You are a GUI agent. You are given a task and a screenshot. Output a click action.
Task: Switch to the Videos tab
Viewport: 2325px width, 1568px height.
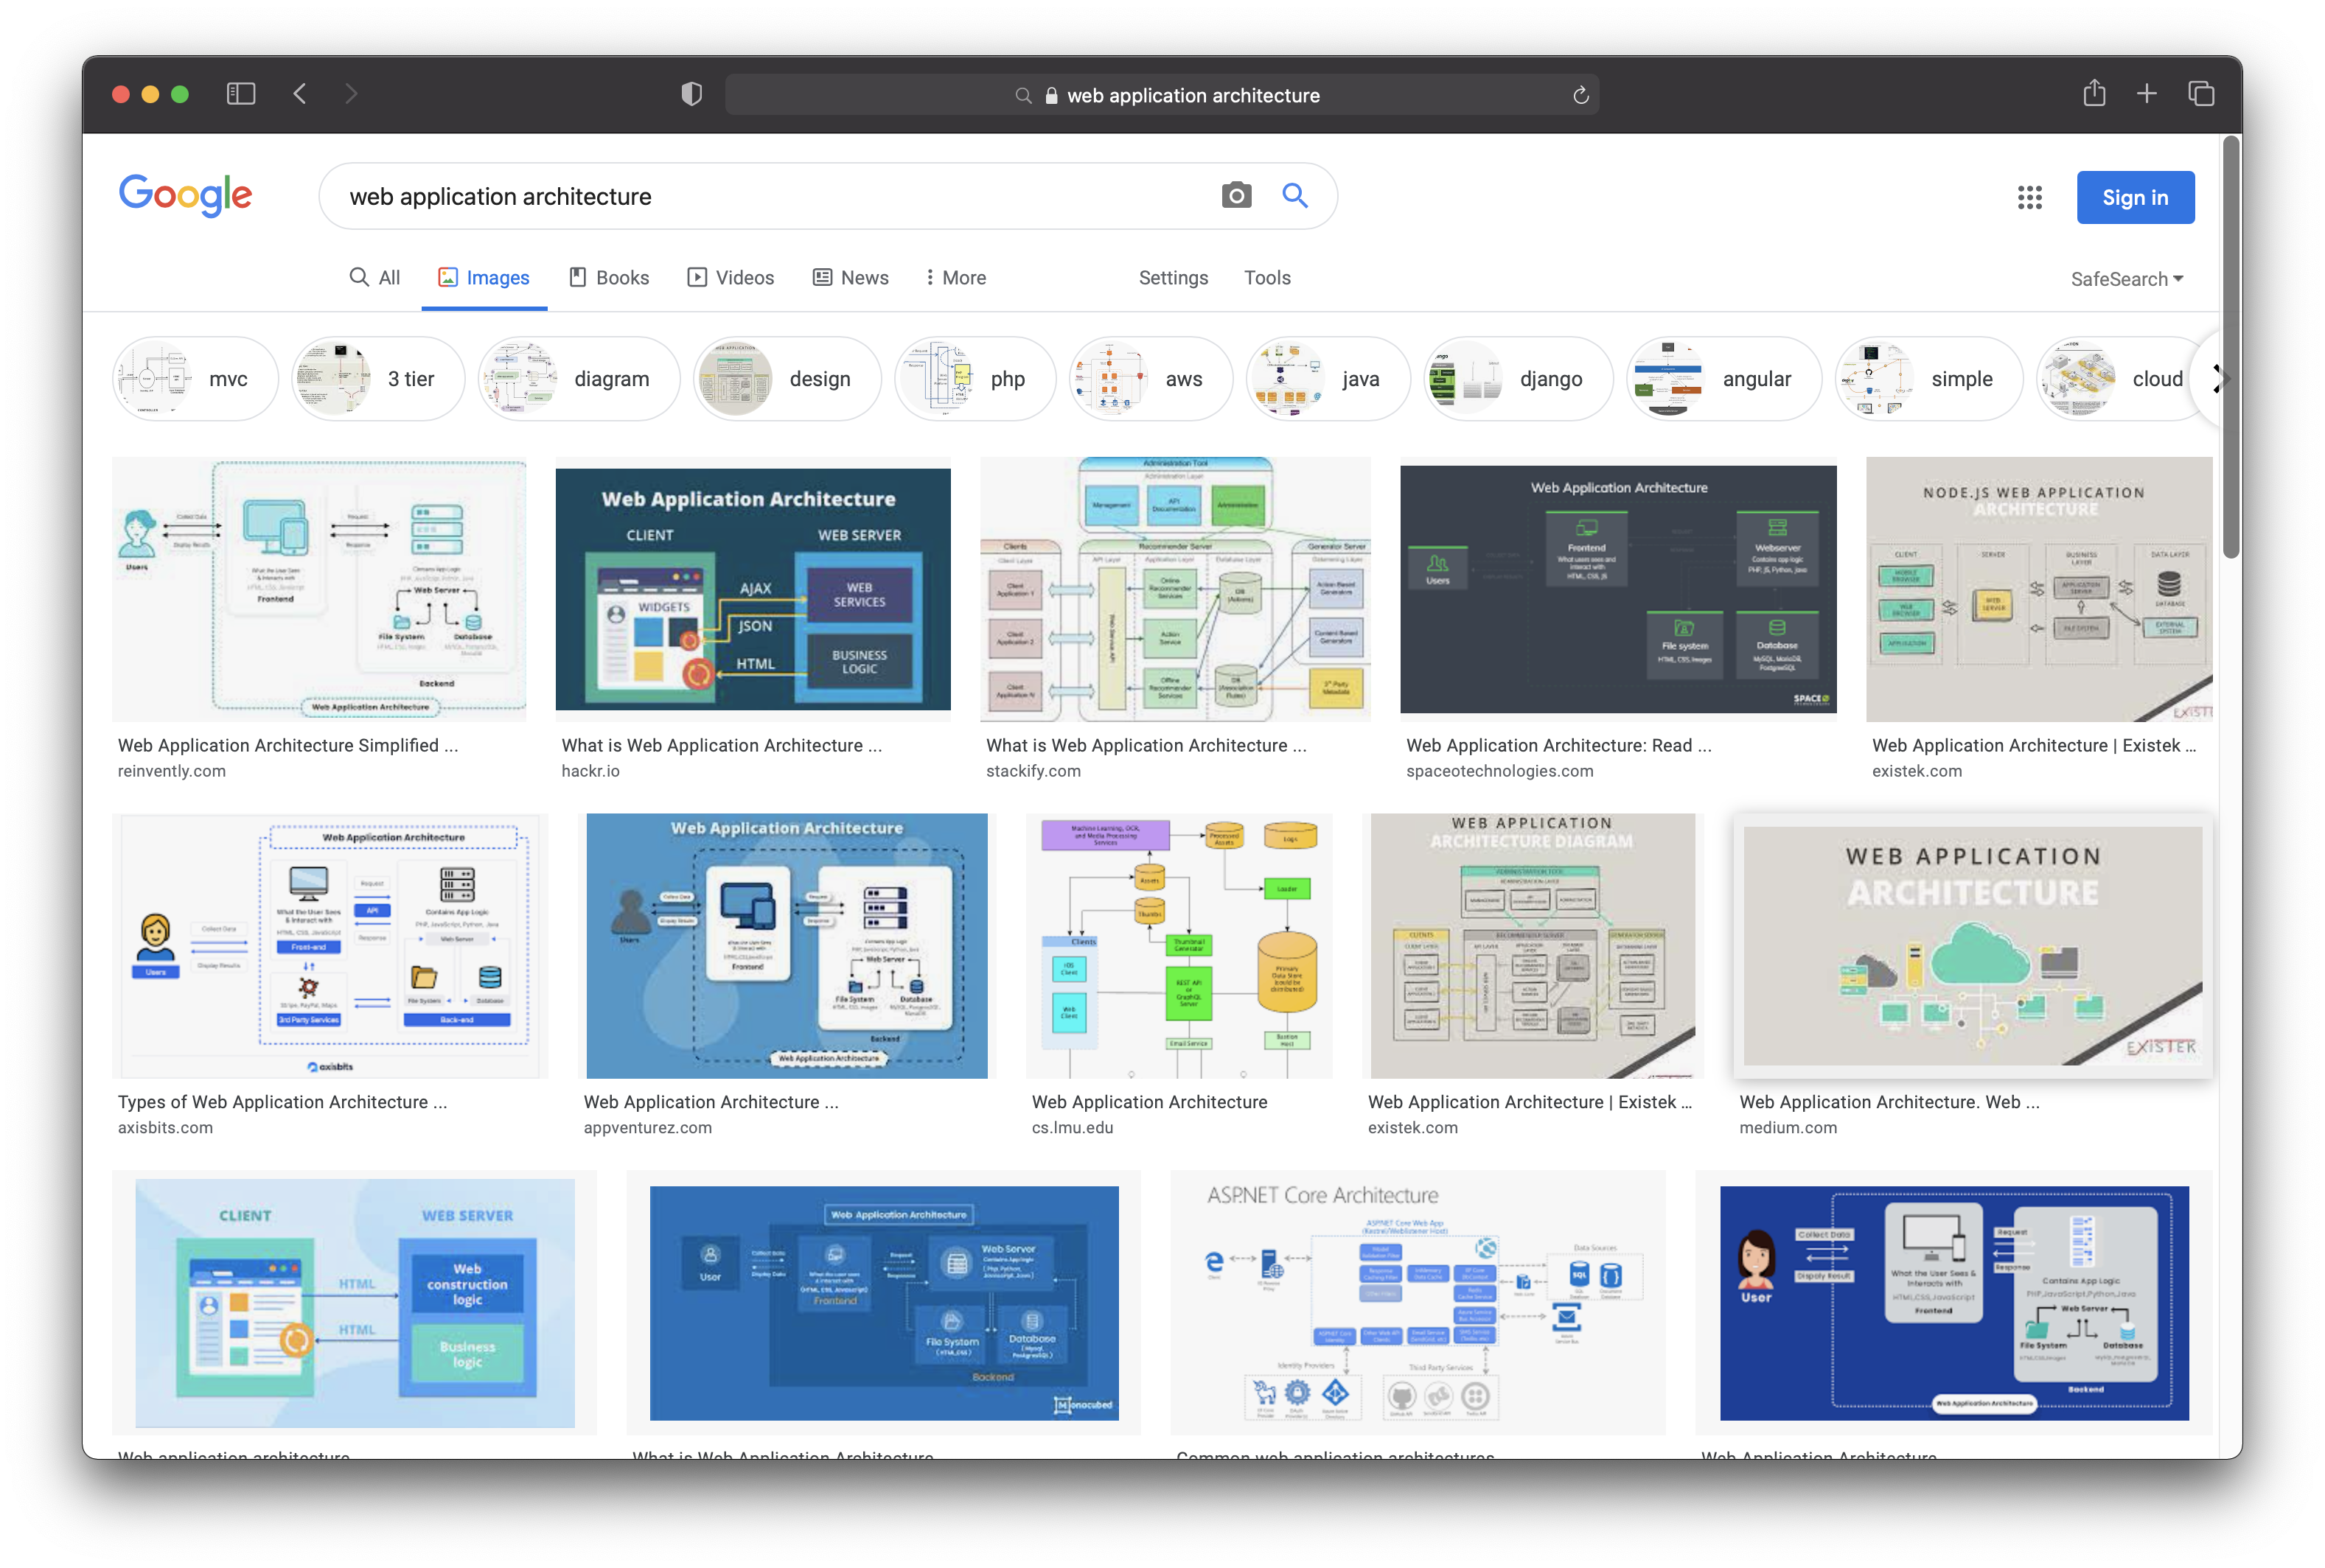pyautogui.click(x=731, y=278)
